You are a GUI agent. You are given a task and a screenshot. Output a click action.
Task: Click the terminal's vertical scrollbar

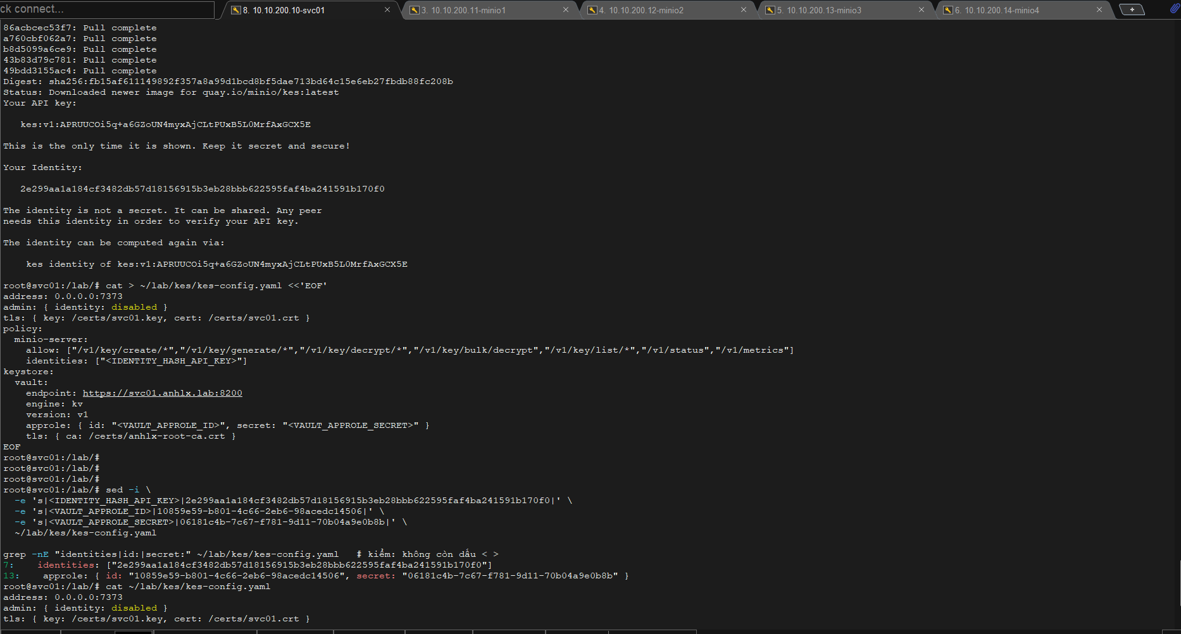1178,326
